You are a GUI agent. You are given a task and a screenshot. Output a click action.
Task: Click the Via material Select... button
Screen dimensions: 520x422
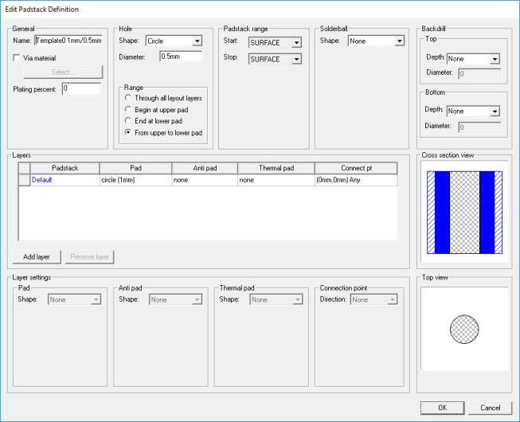[63, 72]
